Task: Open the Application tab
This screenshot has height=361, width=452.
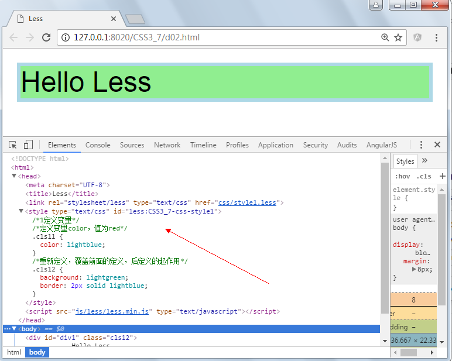Action: pyautogui.click(x=276, y=145)
